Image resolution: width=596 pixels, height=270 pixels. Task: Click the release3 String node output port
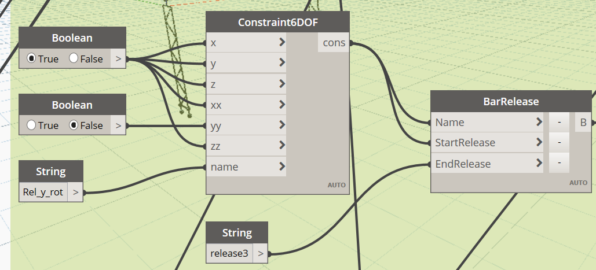[x=261, y=253]
